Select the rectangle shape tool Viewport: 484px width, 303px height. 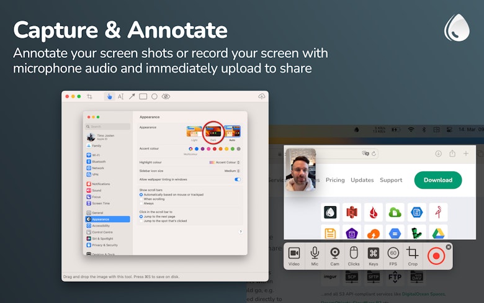click(x=143, y=97)
